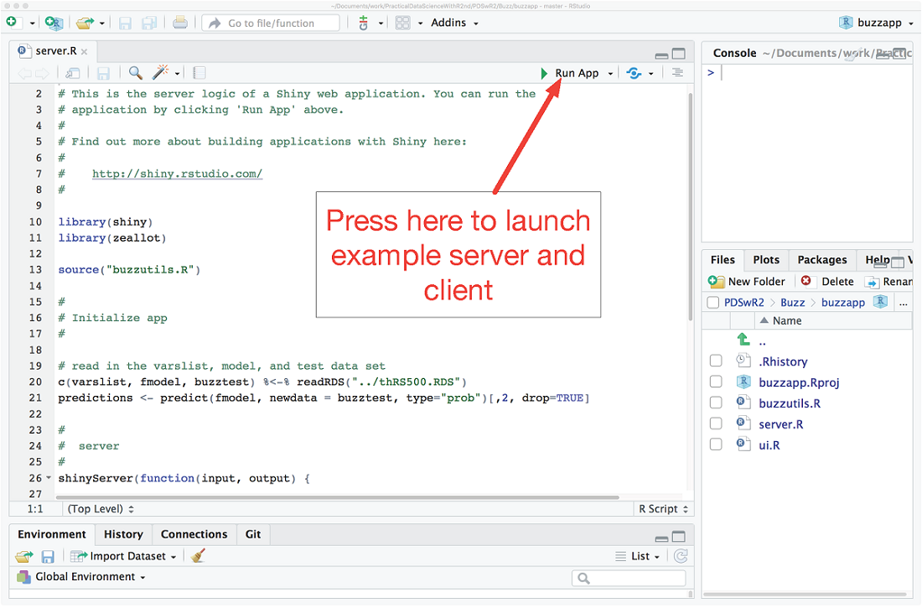Select the Plots tab
The image size is (922, 608).
[x=766, y=260]
